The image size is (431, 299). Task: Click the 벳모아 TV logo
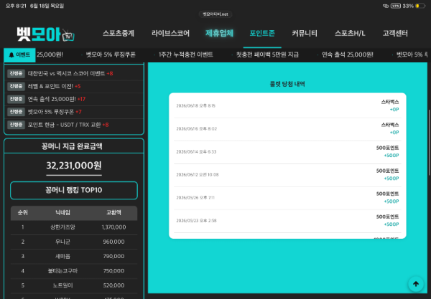(x=46, y=34)
